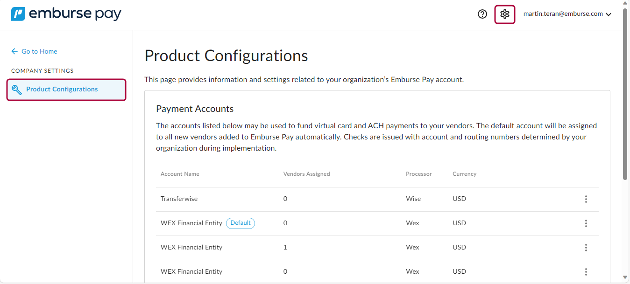Screen dimensions: 630x284
Task: Click the Go to Home link
Action: [39, 51]
